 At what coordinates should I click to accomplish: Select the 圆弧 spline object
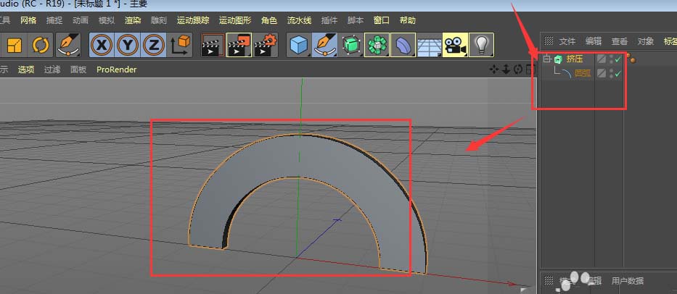pos(582,73)
